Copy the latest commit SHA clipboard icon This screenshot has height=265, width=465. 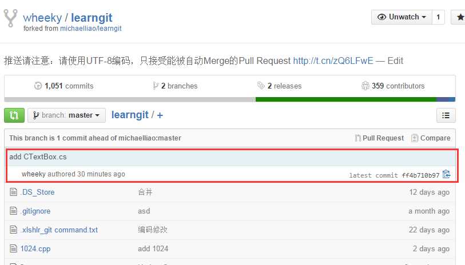click(446, 174)
